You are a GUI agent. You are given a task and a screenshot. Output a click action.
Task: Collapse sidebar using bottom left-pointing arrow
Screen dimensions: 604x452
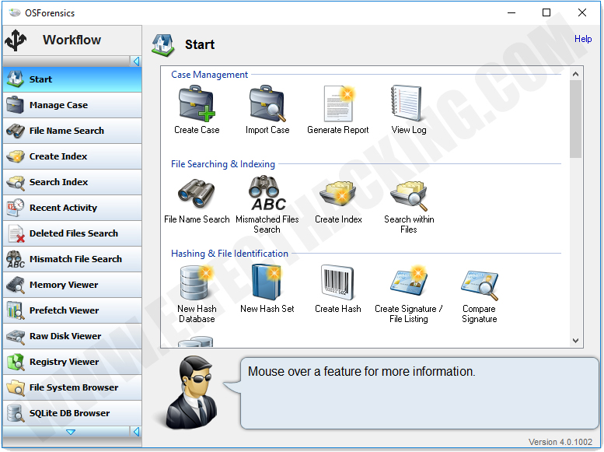[136, 432]
